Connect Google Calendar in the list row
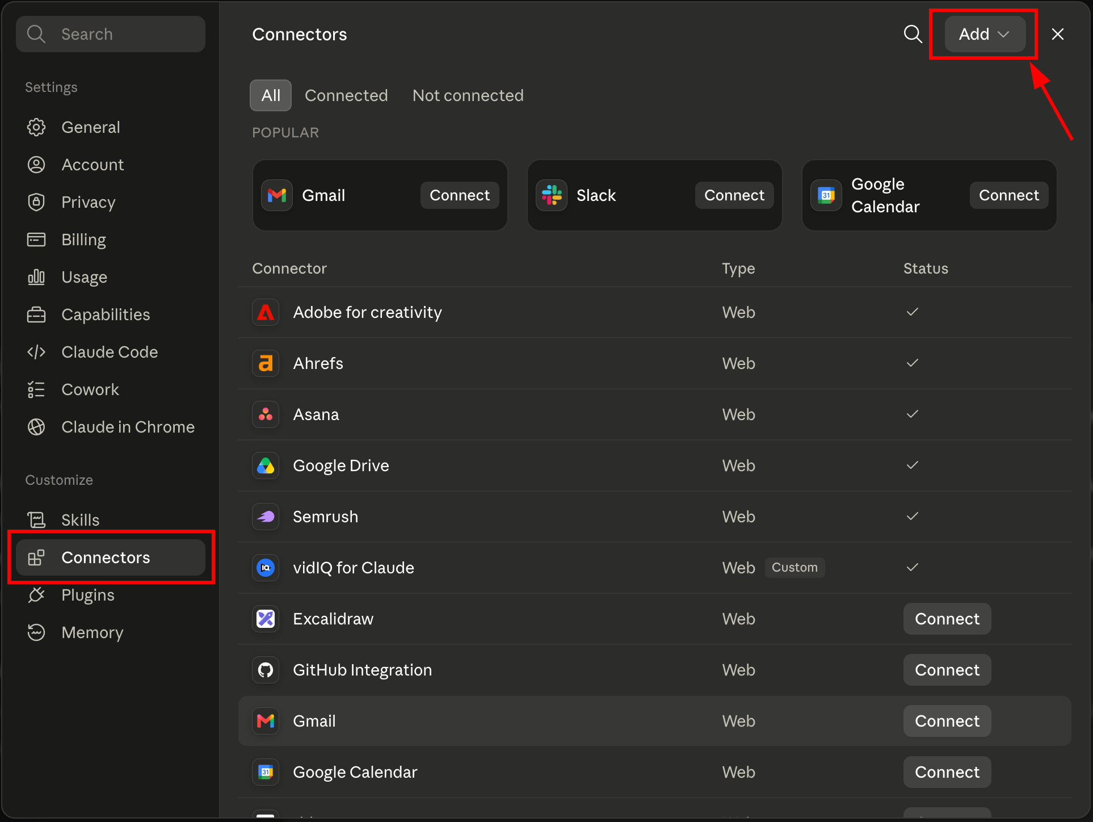 tap(947, 772)
